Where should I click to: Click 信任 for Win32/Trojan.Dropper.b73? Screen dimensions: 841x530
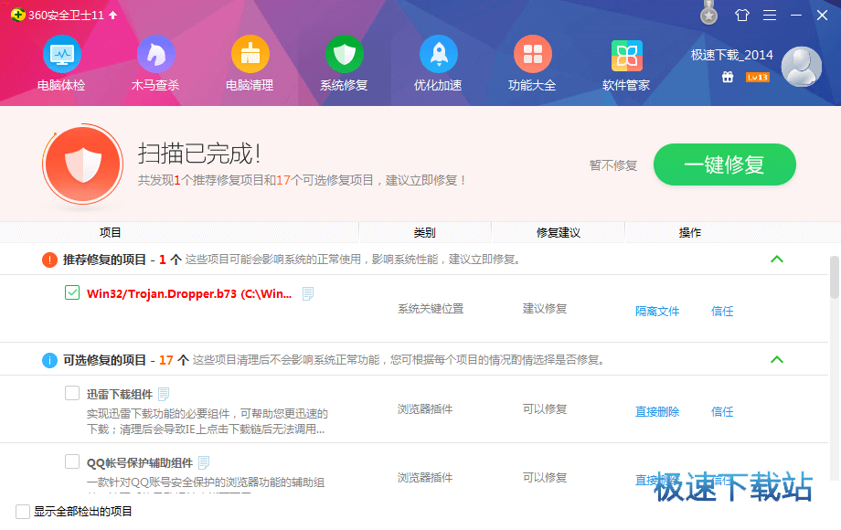[722, 312]
